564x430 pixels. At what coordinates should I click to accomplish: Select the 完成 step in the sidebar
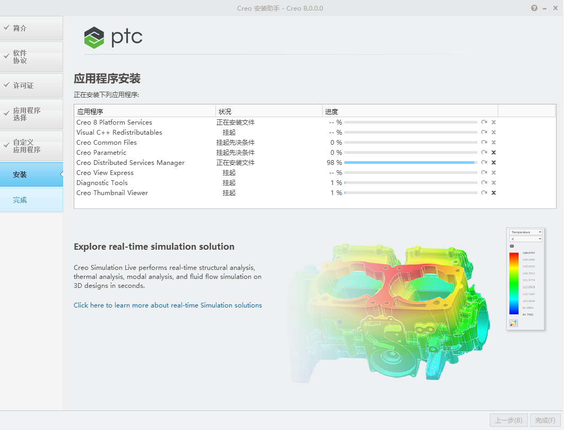pos(31,200)
